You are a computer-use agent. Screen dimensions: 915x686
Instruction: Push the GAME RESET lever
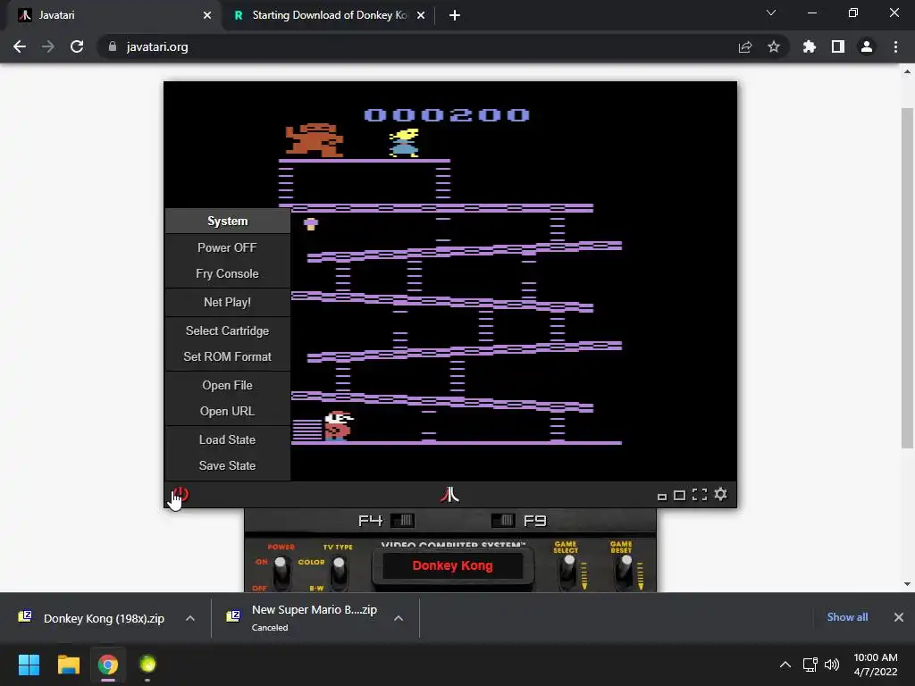tap(625, 571)
